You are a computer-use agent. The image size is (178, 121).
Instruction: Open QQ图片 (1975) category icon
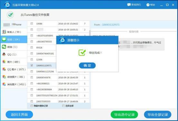click(x=4, y=69)
